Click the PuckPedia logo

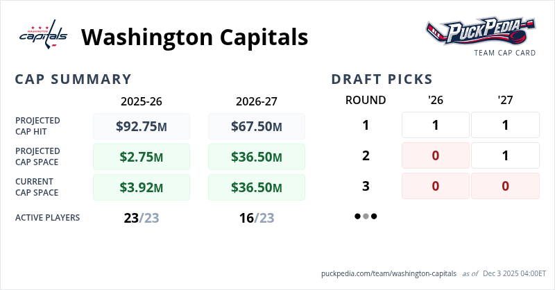480,32
